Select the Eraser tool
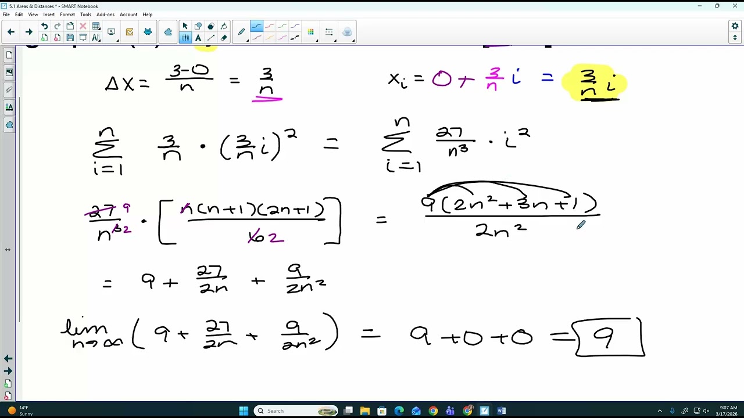Image resolution: width=744 pixels, height=418 pixels. point(224,38)
